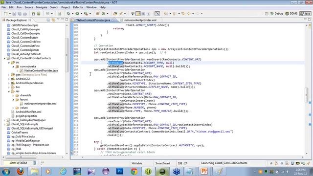Open Chrome from the taskbar

[134, 171]
